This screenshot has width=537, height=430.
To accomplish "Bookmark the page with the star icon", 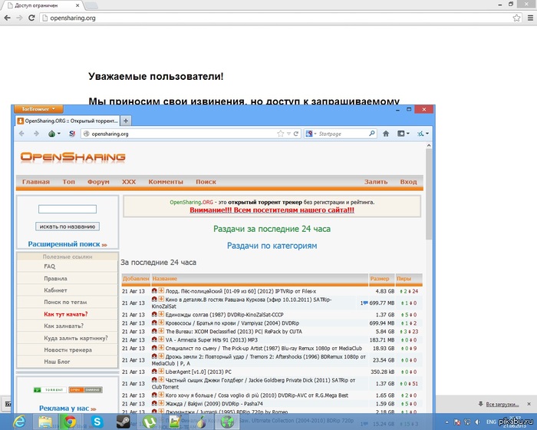I will pos(281,134).
